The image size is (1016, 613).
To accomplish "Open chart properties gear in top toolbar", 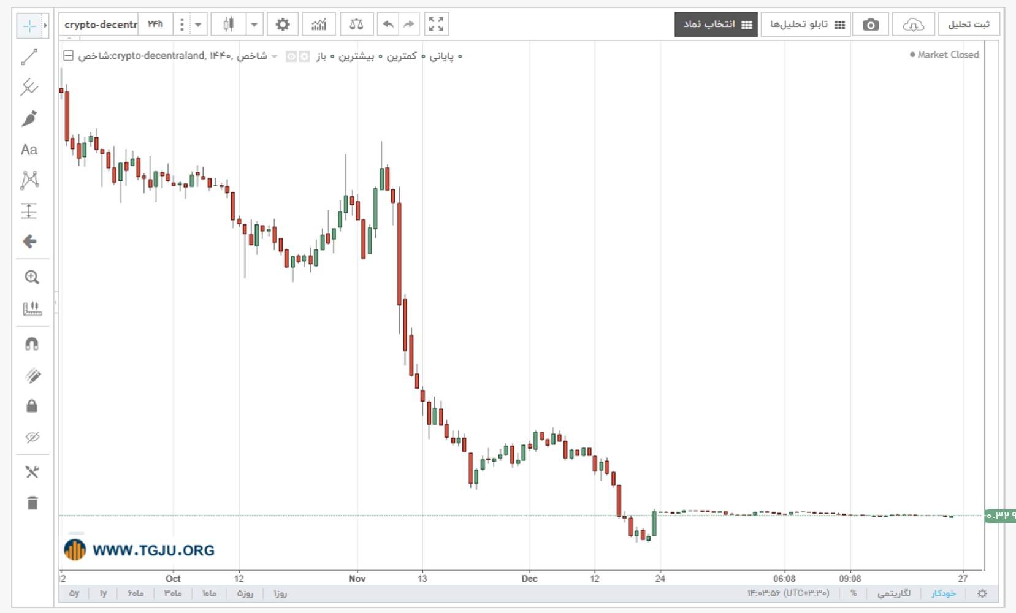I will 282,25.
